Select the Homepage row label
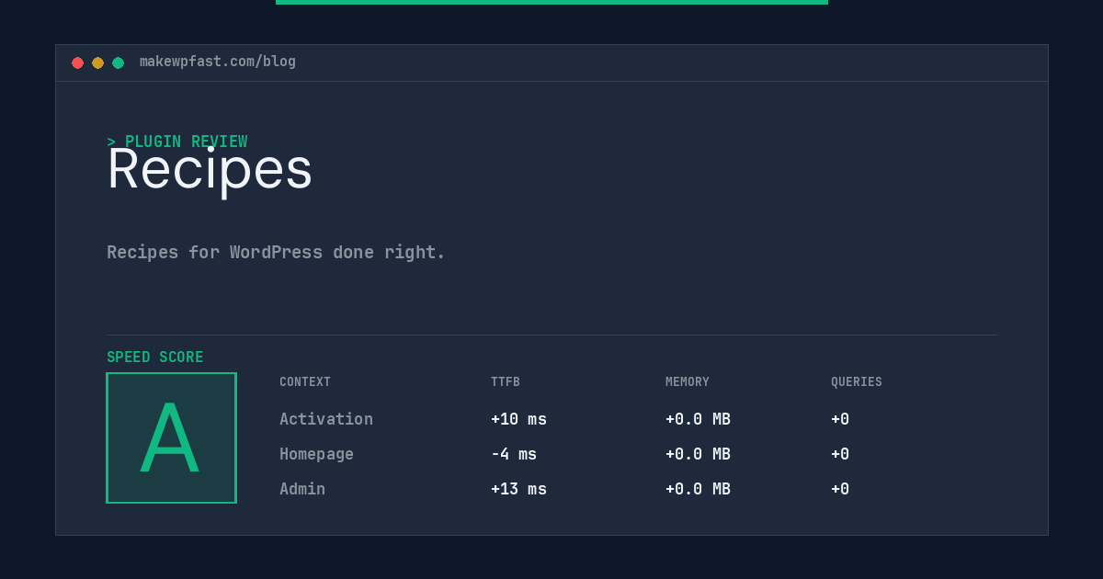The image size is (1103, 579). pos(316,454)
